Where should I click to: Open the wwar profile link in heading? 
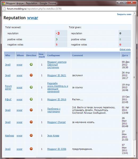32,18
